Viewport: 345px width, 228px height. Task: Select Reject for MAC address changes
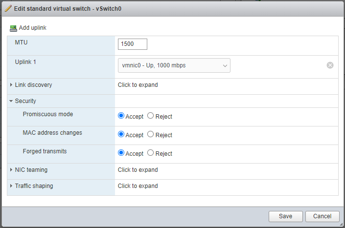click(151, 135)
